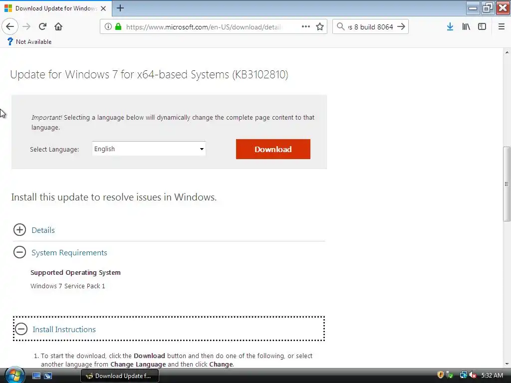
Task: Open the Details link
Action: tap(43, 230)
